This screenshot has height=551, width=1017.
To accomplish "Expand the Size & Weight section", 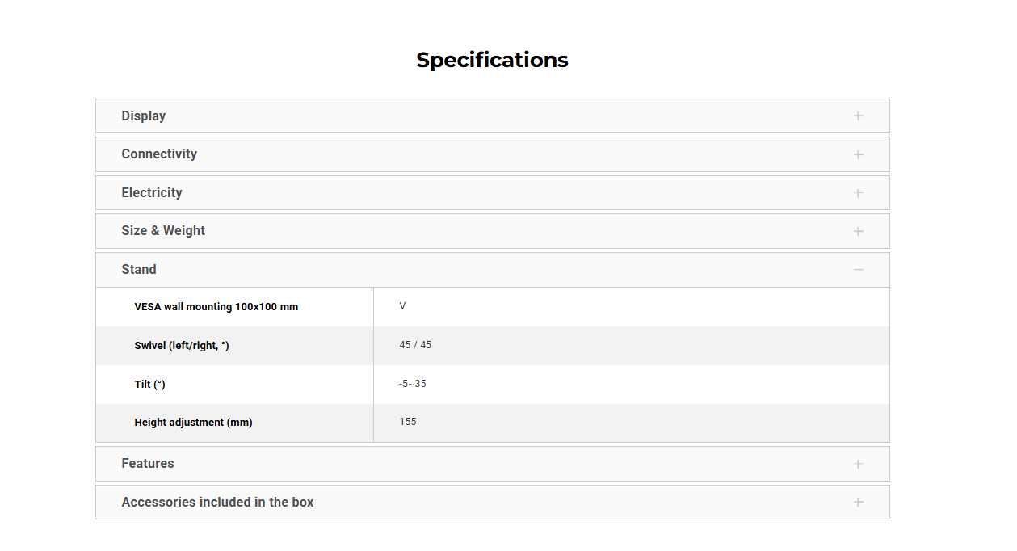I will 163,231.
